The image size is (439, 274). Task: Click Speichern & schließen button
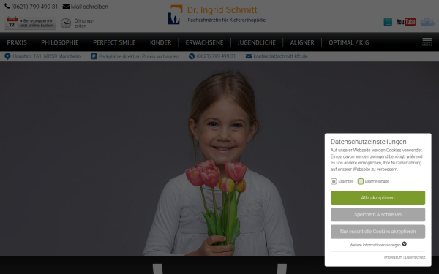378,214
